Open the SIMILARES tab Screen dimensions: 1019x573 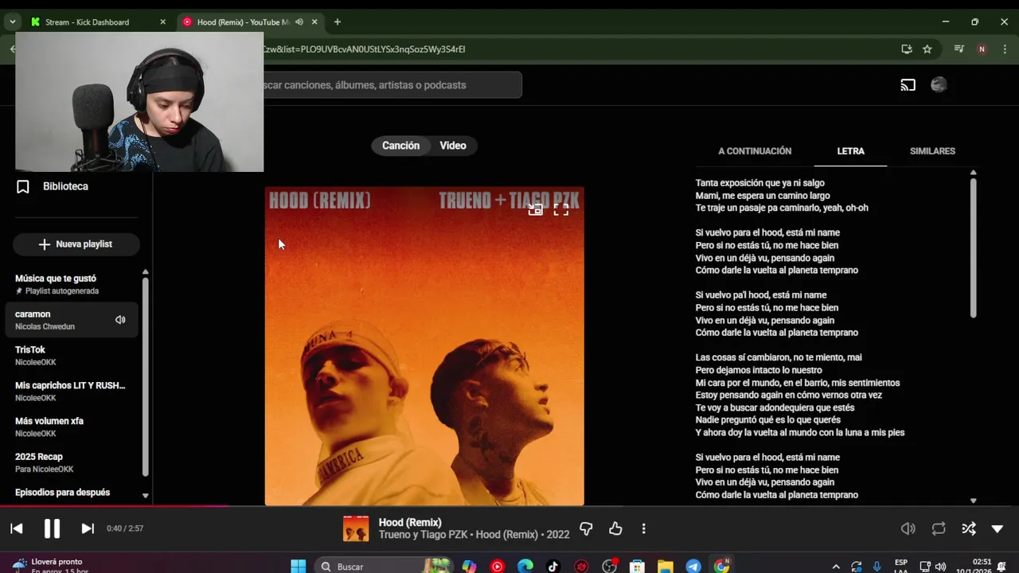(932, 151)
